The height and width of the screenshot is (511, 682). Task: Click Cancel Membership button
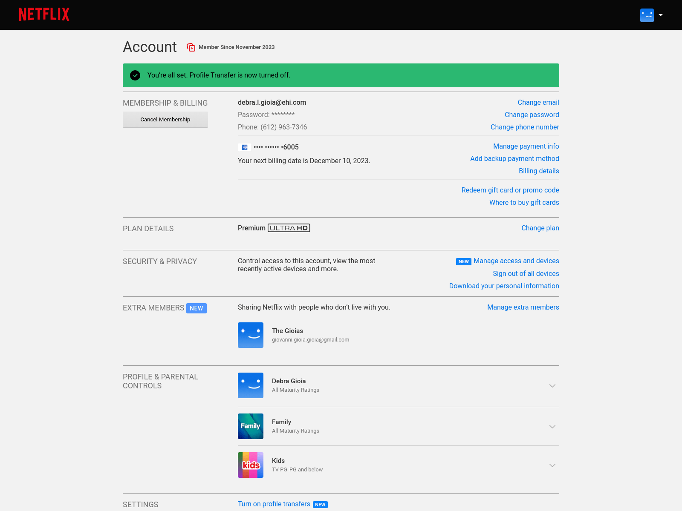coord(165,120)
